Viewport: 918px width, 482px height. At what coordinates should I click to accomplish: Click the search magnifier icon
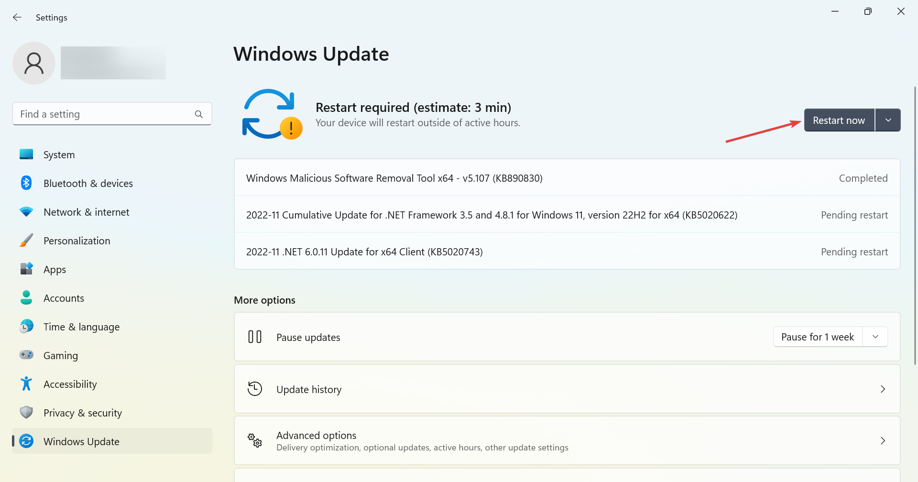tap(199, 114)
